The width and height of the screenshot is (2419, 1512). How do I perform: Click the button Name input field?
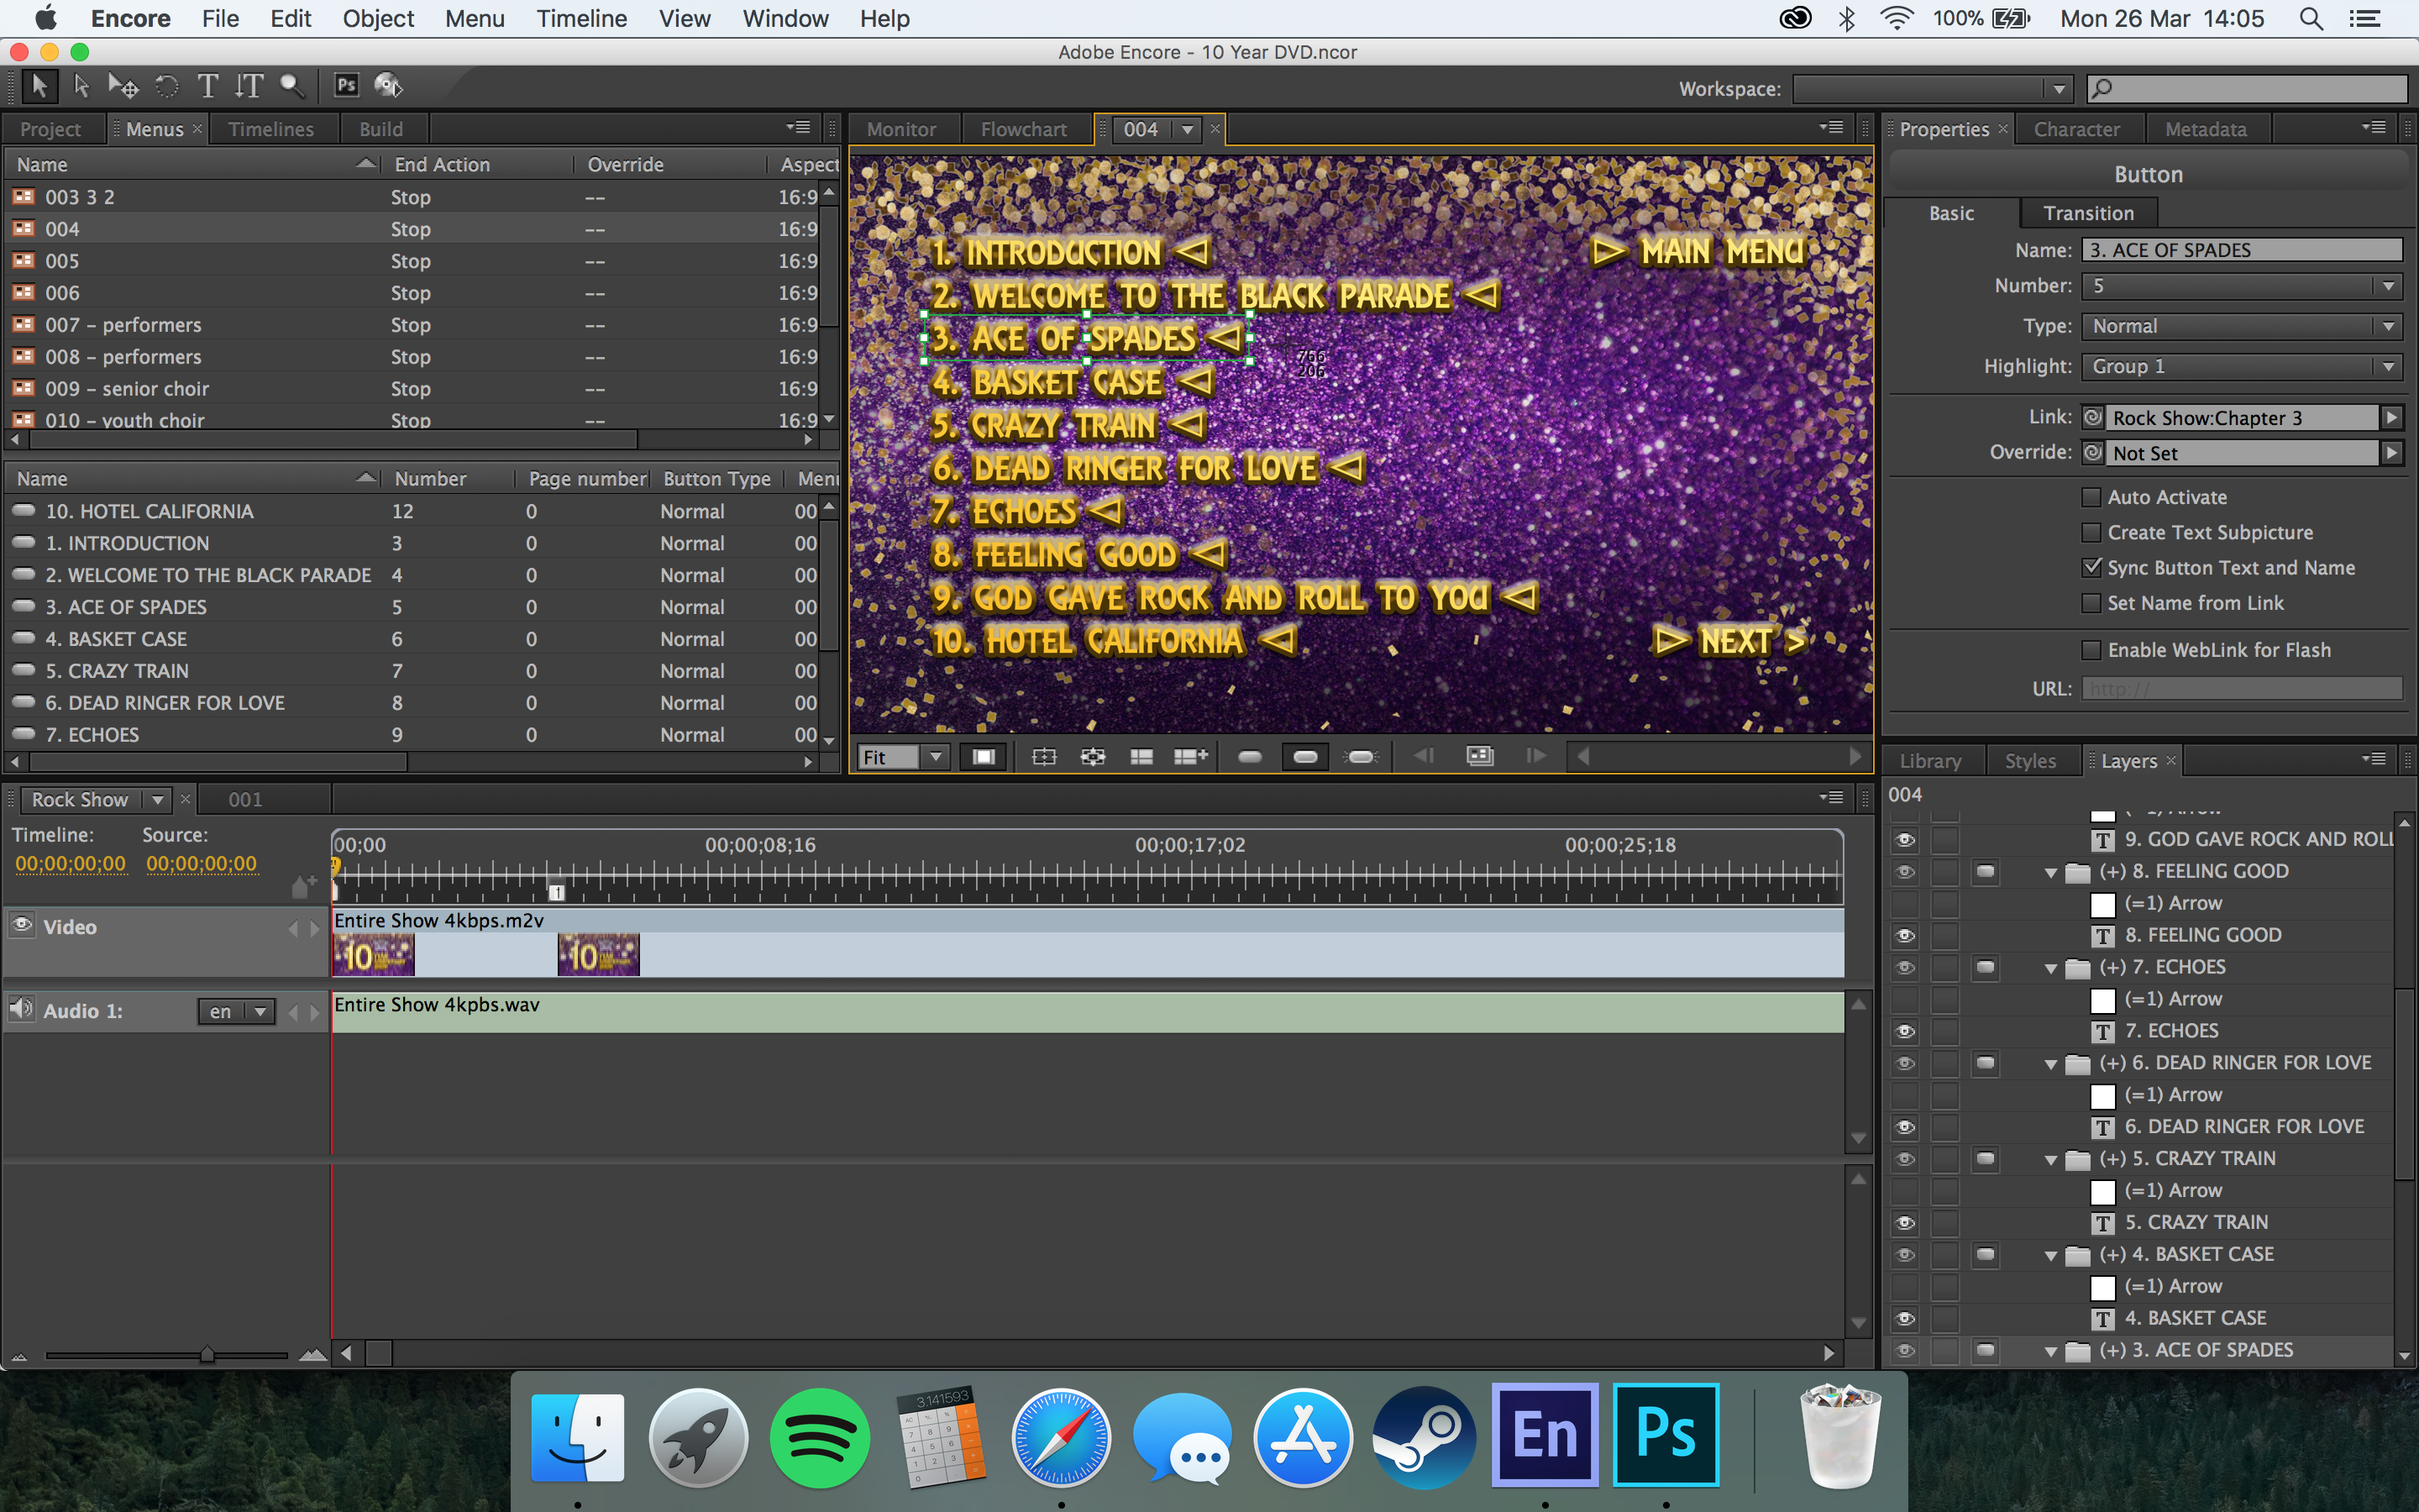pyautogui.click(x=2241, y=250)
